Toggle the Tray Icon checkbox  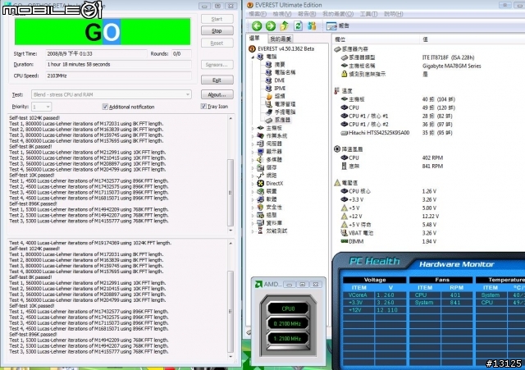(203, 107)
